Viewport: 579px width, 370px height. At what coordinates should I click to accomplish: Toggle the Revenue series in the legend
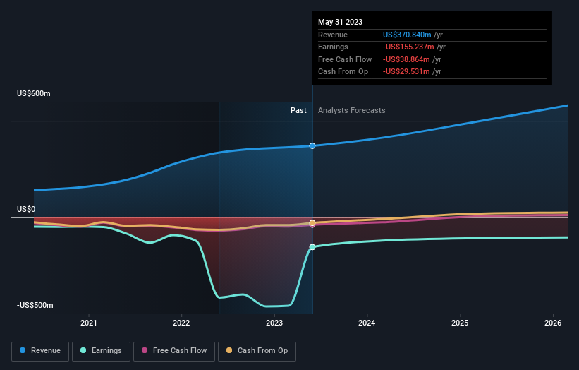(40, 351)
